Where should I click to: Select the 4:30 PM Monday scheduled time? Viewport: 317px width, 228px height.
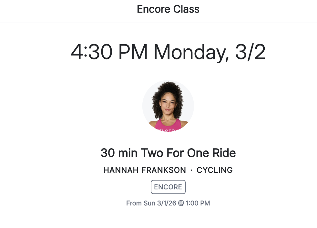click(x=168, y=51)
